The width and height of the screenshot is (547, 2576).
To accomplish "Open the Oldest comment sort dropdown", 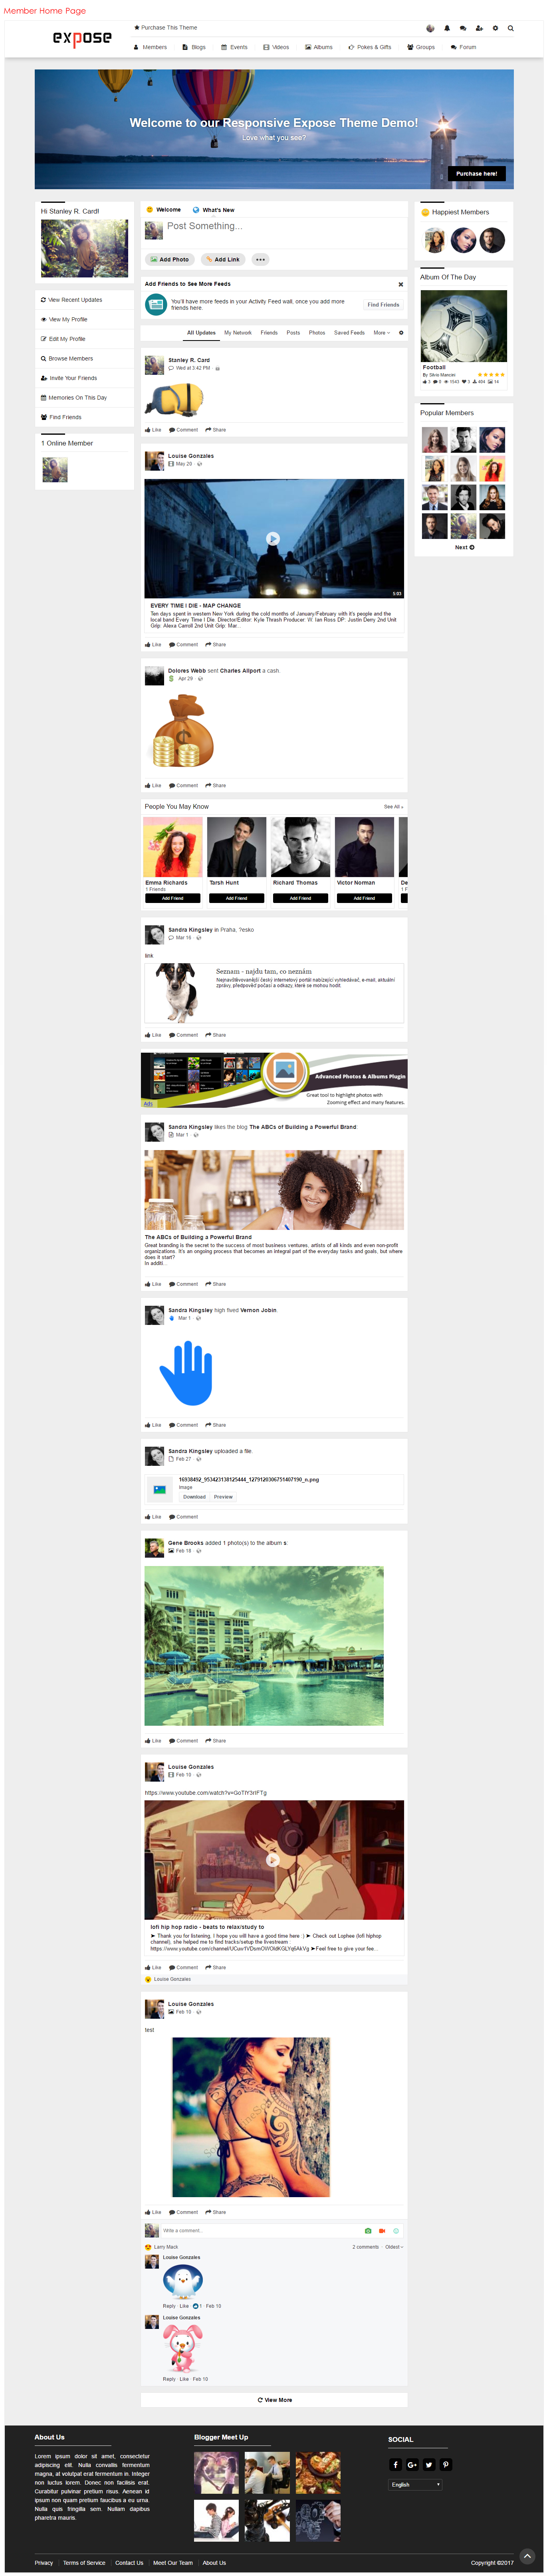I will tap(393, 2247).
